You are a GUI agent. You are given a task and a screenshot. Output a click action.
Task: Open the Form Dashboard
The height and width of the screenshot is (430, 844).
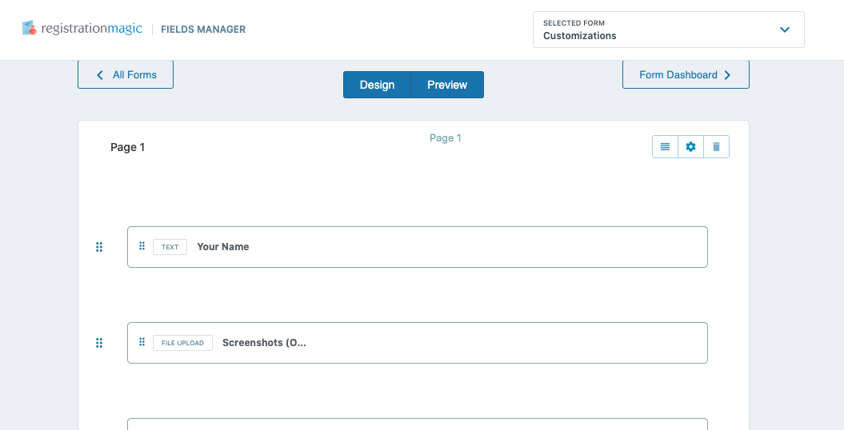686,74
